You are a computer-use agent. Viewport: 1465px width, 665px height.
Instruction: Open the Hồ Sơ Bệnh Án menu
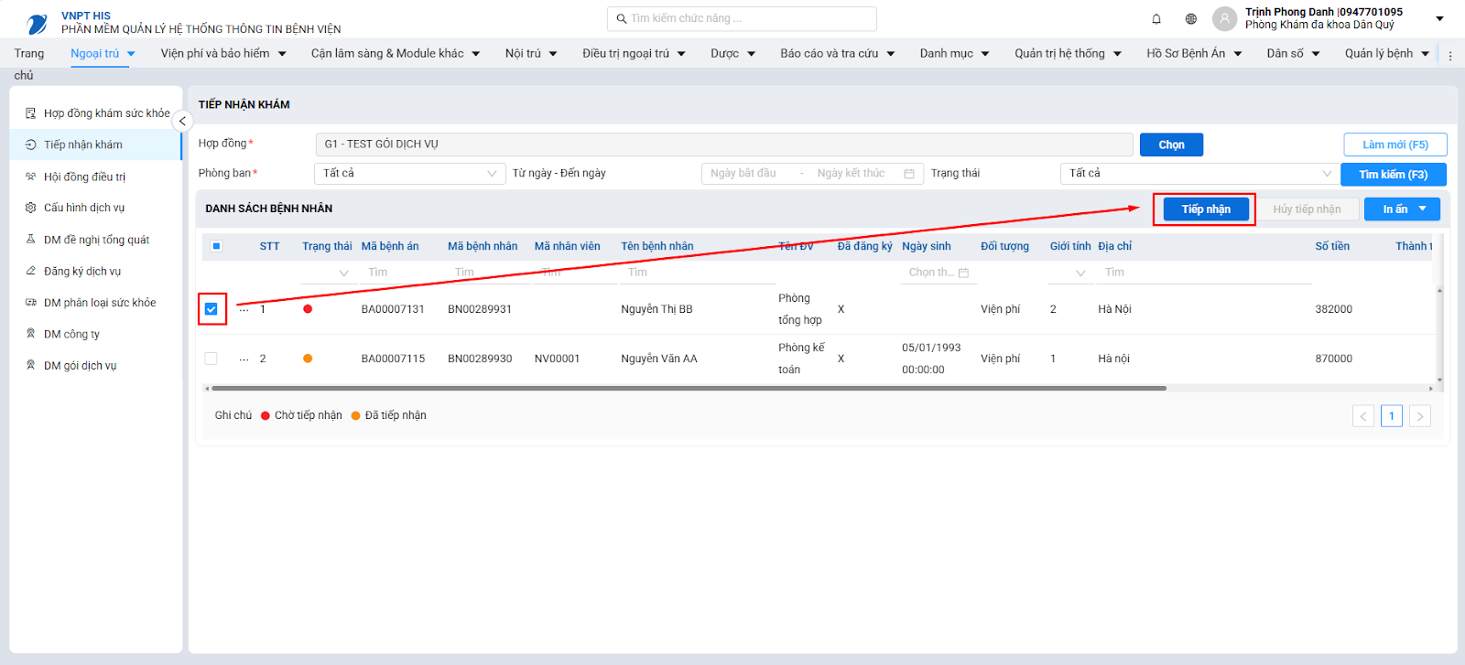(1194, 54)
